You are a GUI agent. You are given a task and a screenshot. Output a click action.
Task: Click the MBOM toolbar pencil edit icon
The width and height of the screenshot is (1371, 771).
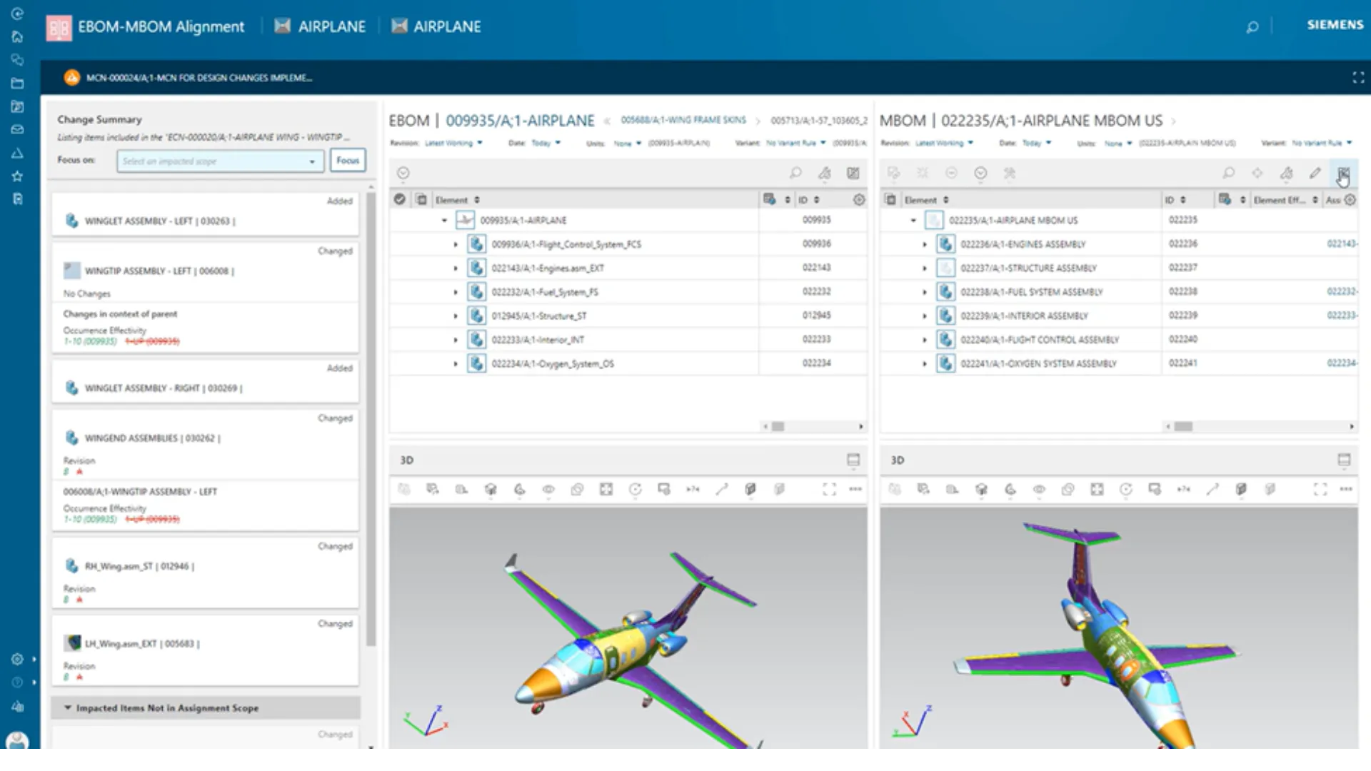[1315, 173]
